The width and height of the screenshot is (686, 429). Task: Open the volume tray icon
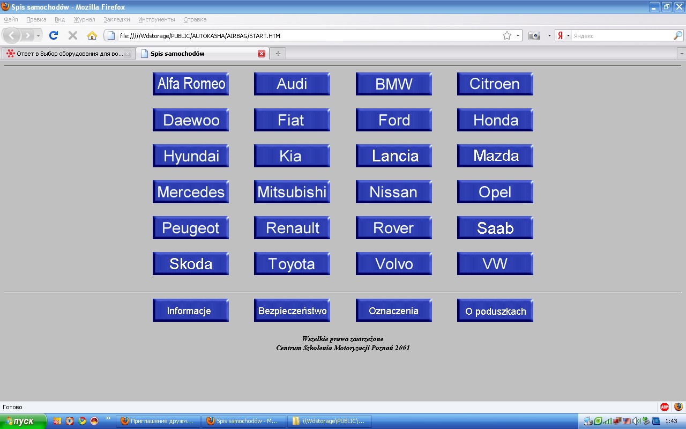coord(637,421)
